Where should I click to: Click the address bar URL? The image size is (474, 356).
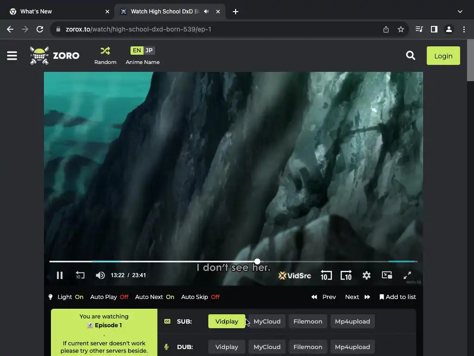click(138, 29)
